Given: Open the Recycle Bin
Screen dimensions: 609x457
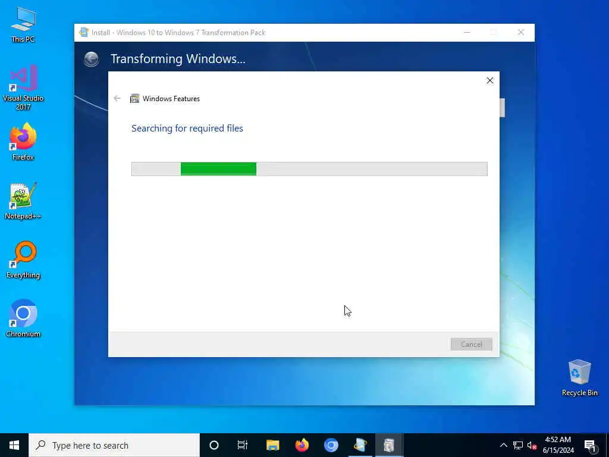Looking at the screenshot, I should click(x=579, y=378).
